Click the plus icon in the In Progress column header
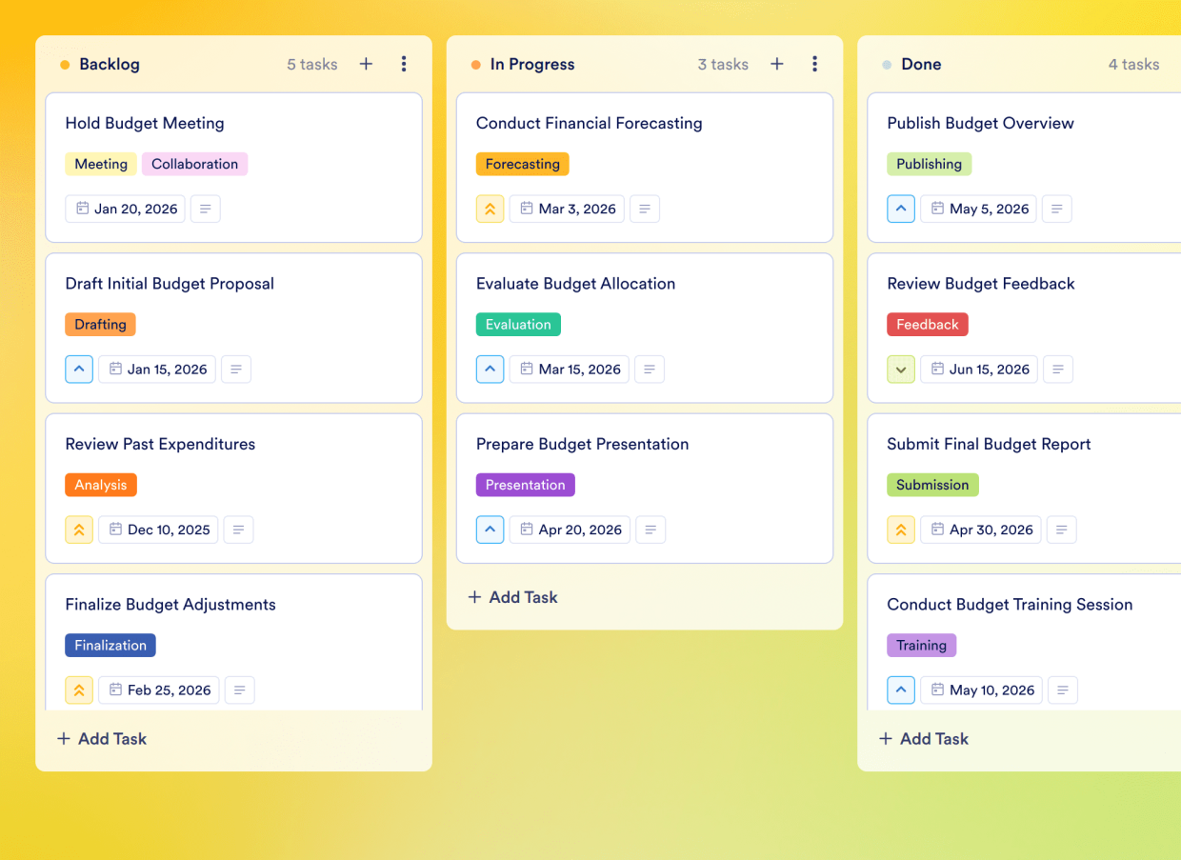The height and width of the screenshot is (860, 1181). point(776,64)
